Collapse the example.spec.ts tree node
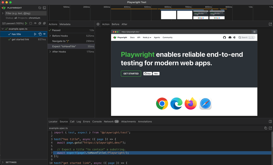273x165 pixels. [x=3, y=29]
